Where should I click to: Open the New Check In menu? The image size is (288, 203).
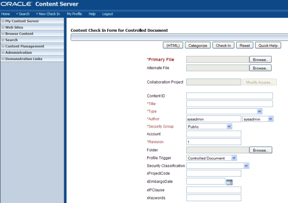coord(48,14)
